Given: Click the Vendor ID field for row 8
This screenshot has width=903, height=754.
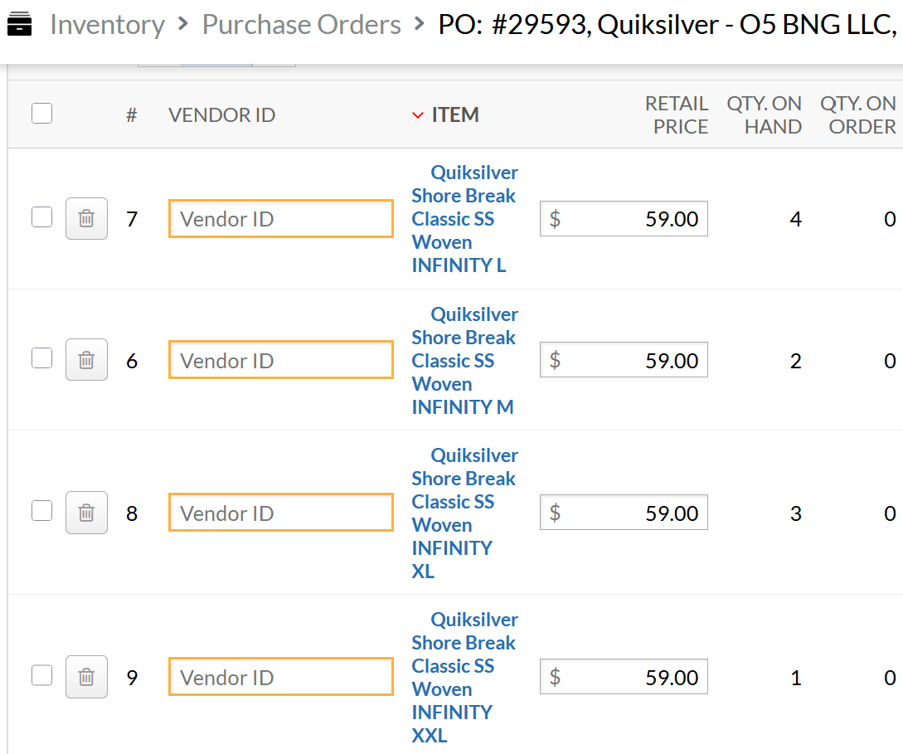Looking at the screenshot, I should [281, 513].
